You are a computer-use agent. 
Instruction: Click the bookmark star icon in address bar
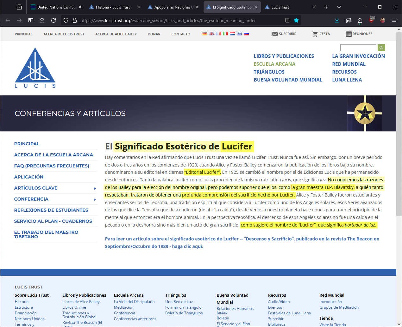296,20
